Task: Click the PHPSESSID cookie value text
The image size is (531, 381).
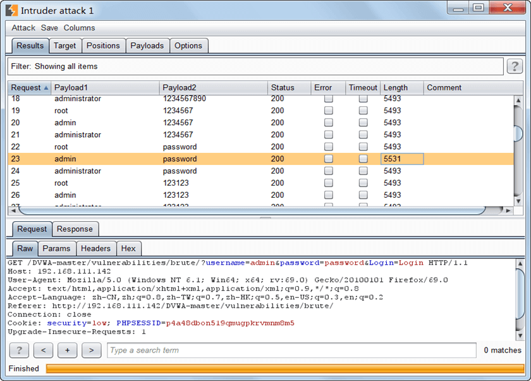Action: pos(230,323)
